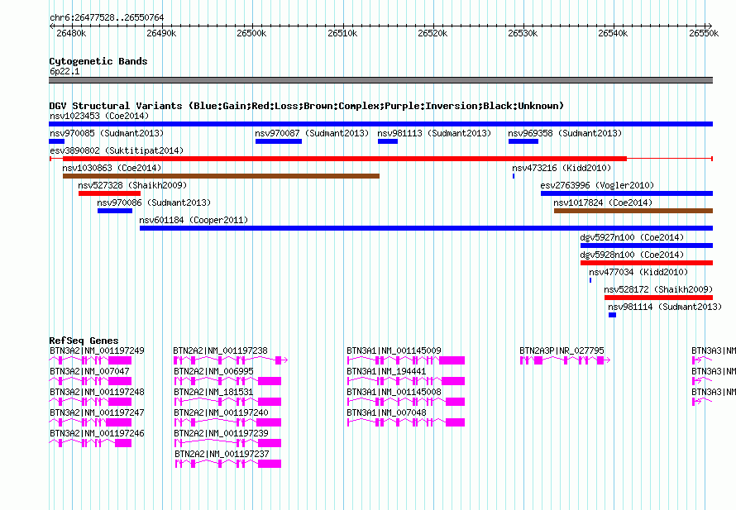
Task: Click the 26520k ruler tick label
Action: [433, 33]
